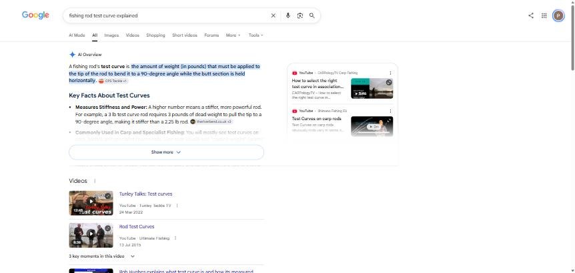The width and height of the screenshot is (575, 273).
Task: Open options for Tunley Tackle TV result
Action: [x=177, y=206]
